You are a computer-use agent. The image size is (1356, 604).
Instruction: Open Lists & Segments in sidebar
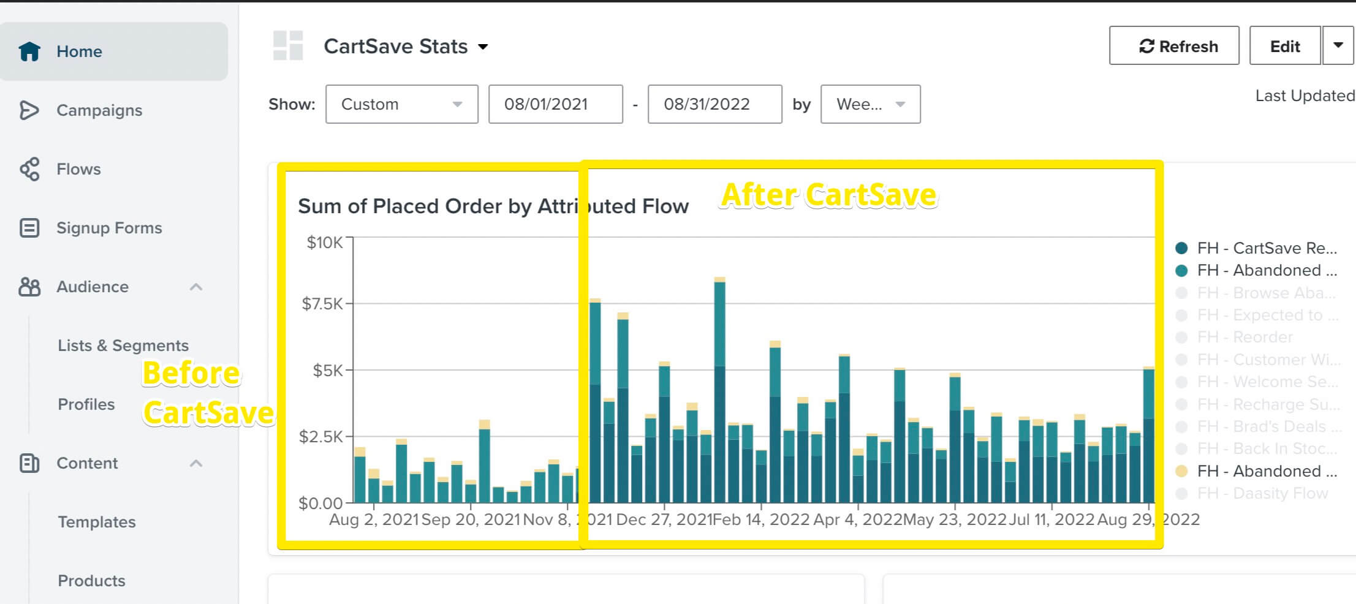point(123,345)
